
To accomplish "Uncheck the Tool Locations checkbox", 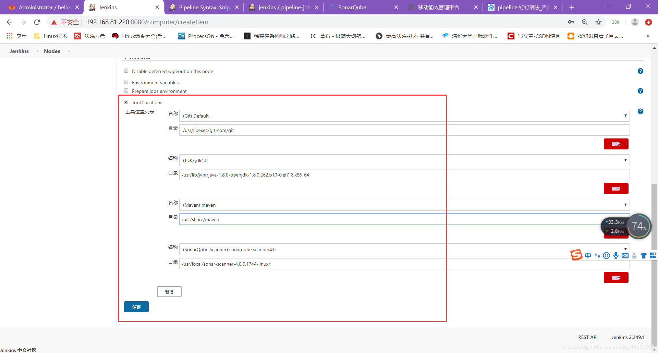I will [126, 102].
